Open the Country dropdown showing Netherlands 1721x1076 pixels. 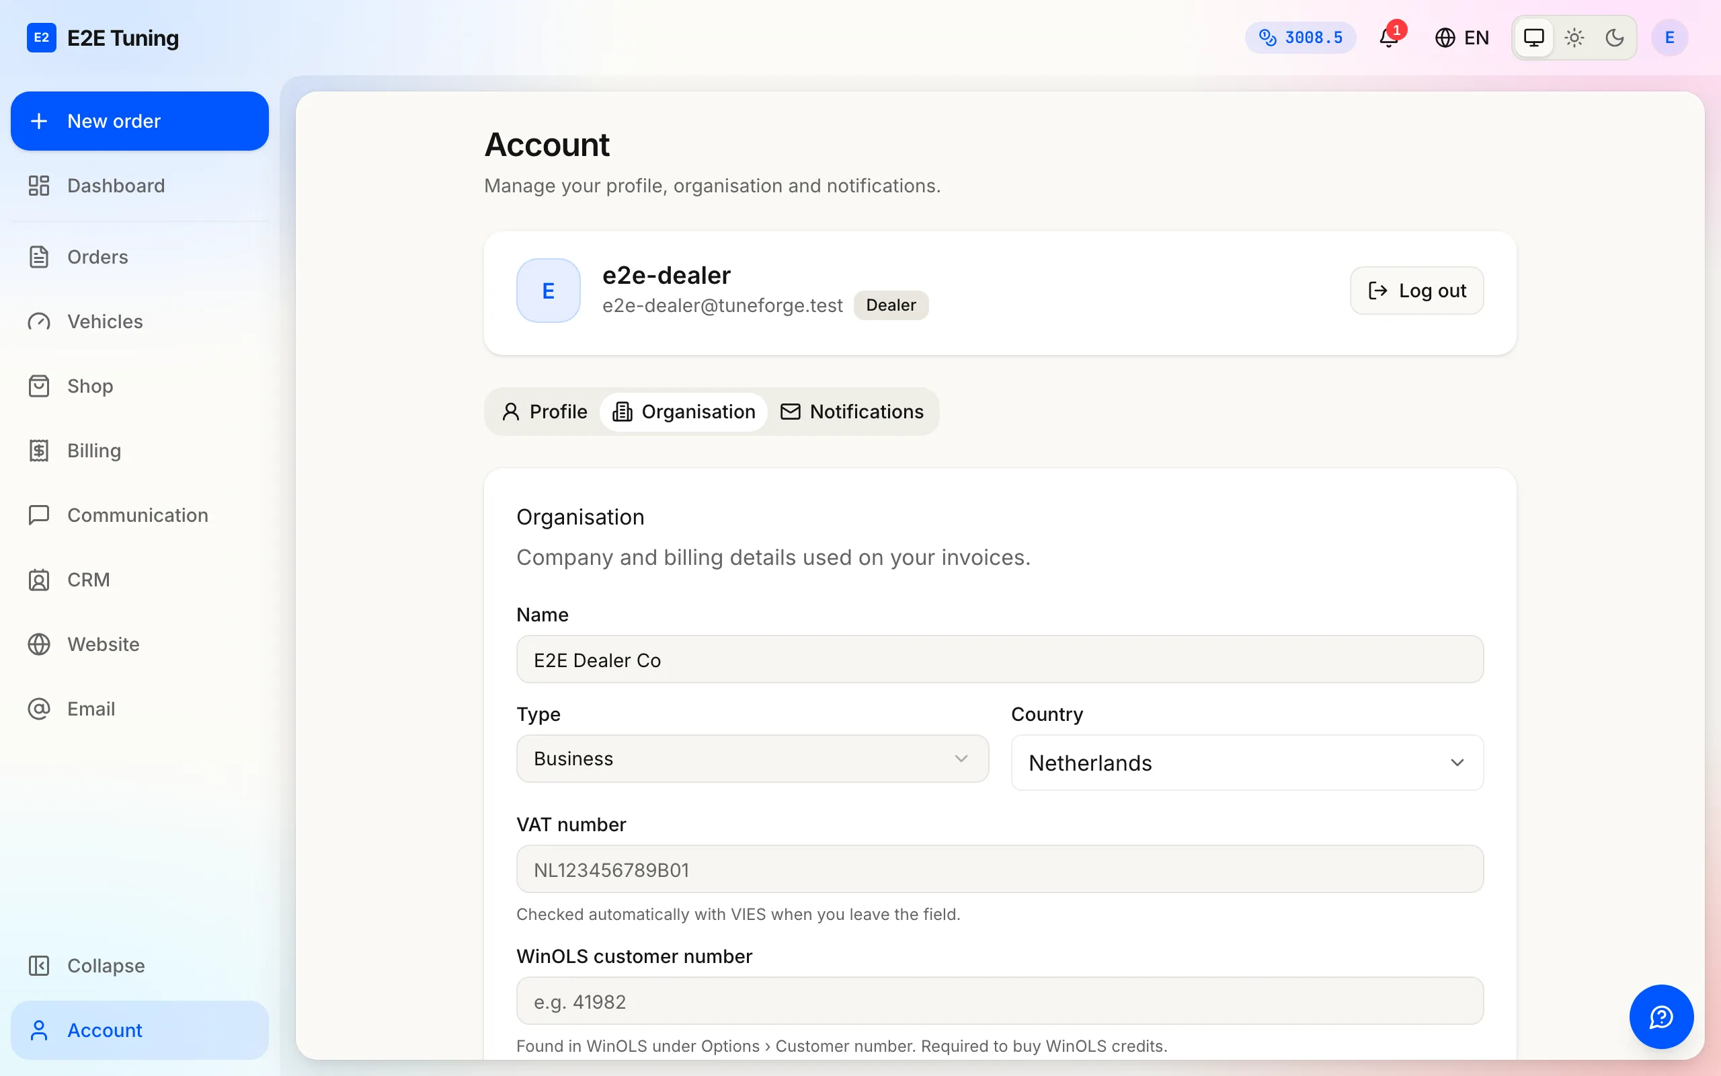pos(1246,763)
